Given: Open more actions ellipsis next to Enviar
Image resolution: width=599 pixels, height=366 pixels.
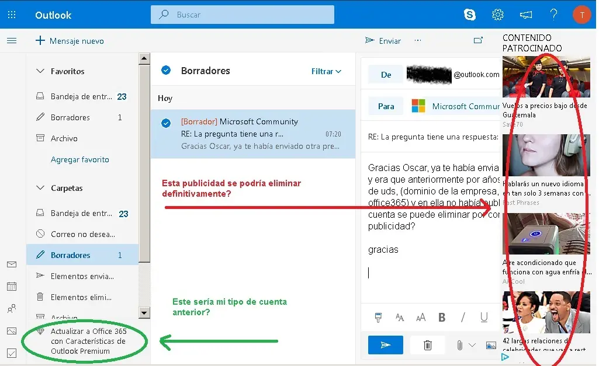Looking at the screenshot, I should pyautogui.click(x=418, y=40).
